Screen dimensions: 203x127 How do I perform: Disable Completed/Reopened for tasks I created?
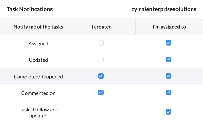(x=101, y=76)
